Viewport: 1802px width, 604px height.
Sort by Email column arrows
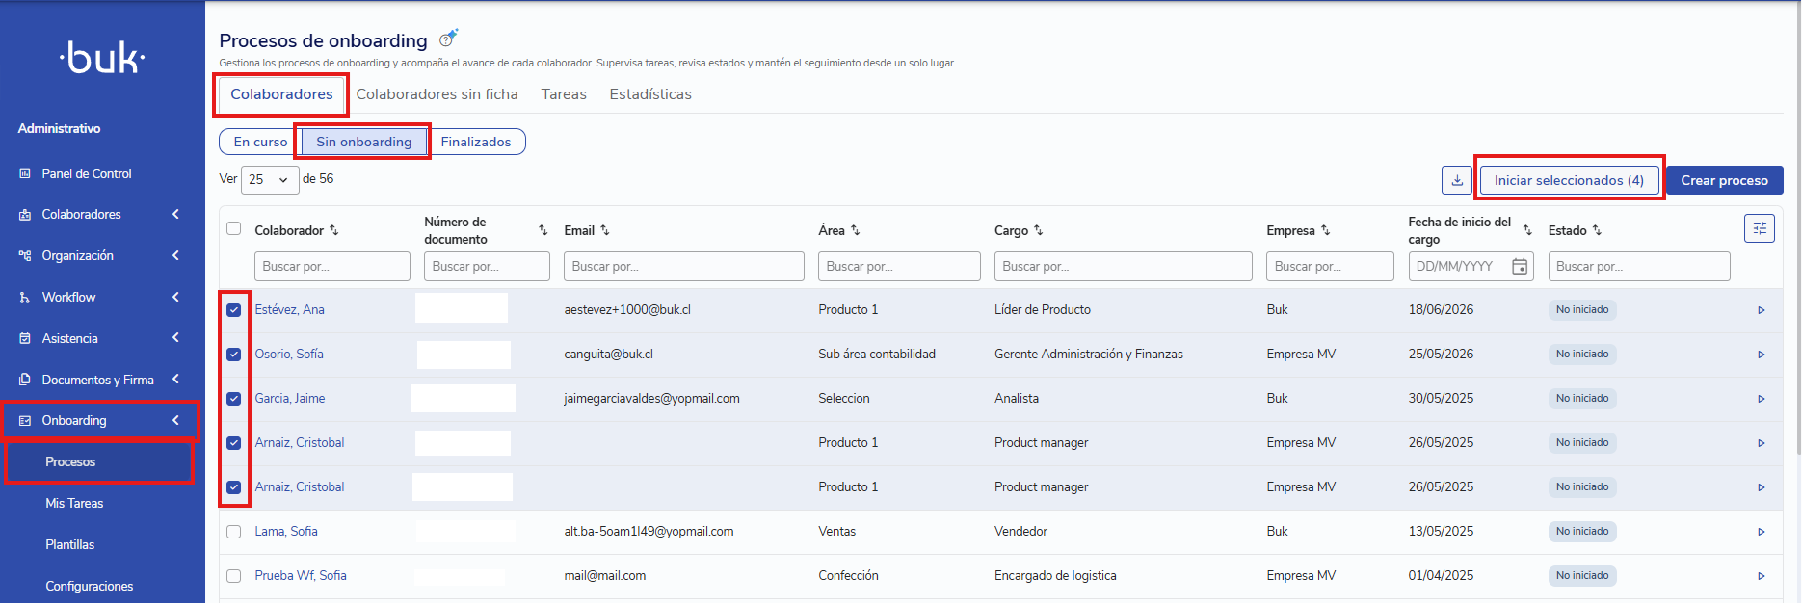click(605, 230)
